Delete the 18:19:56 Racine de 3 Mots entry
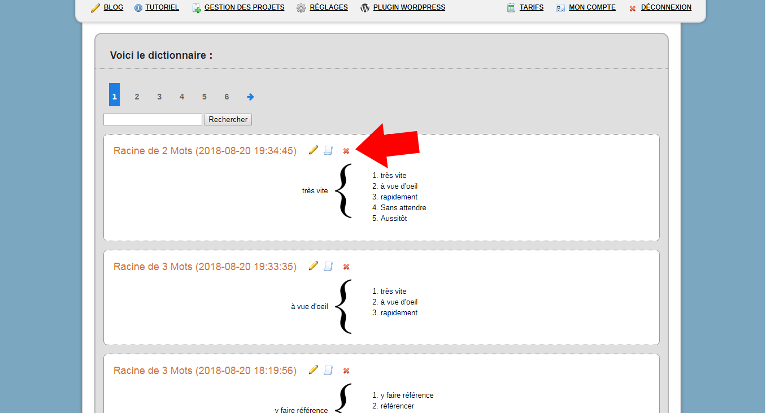The image size is (766, 413). point(346,371)
